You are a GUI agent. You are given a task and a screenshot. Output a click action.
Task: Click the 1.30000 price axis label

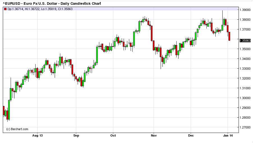(x=245, y=98)
